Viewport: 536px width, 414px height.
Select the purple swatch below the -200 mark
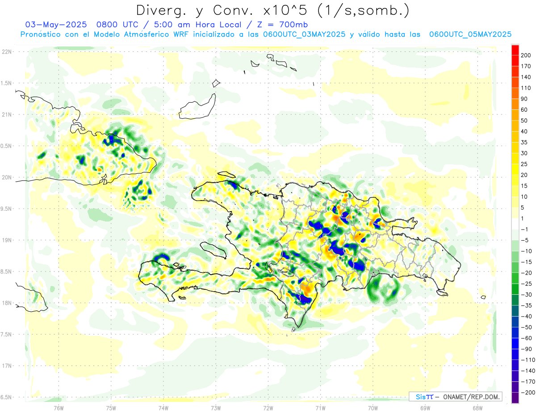coord(515,397)
